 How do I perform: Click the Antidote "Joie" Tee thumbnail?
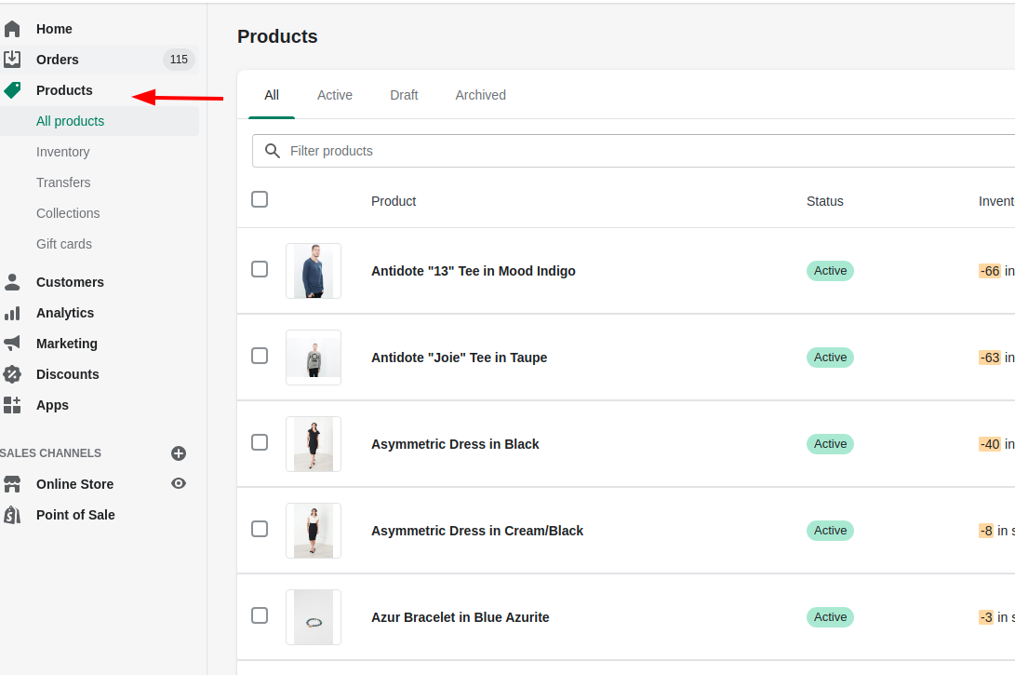tap(314, 358)
